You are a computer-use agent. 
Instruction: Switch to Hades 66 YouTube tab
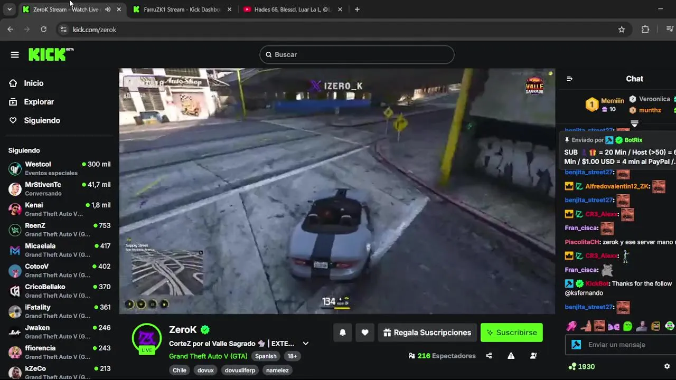tap(293, 9)
